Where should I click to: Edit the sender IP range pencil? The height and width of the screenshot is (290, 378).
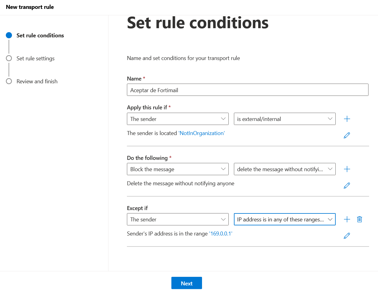pos(347,236)
